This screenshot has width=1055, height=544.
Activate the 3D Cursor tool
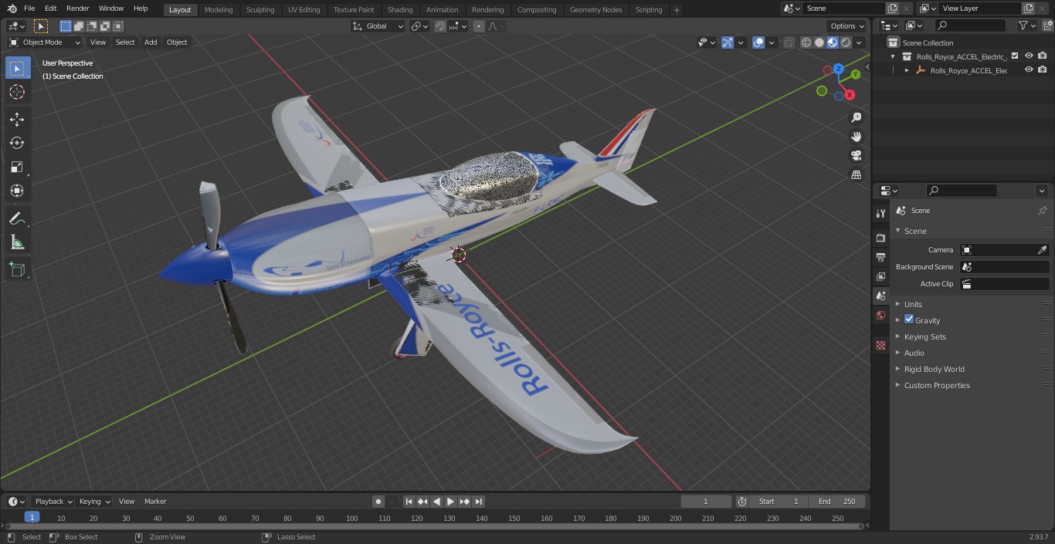pyautogui.click(x=17, y=93)
